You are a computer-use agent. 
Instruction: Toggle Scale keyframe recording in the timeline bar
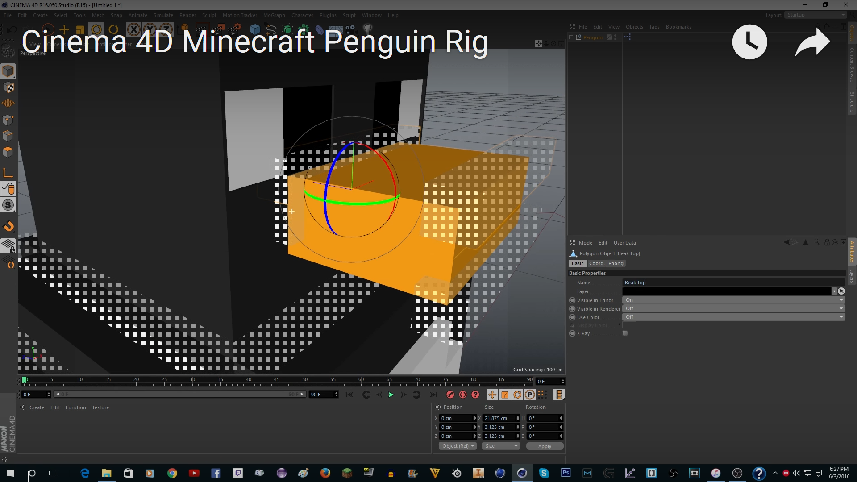(504, 395)
